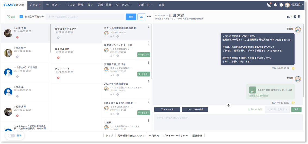308x144 pixels.
Task: Select owner 皆川 凛 in the list
Action: tap(25, 92)
